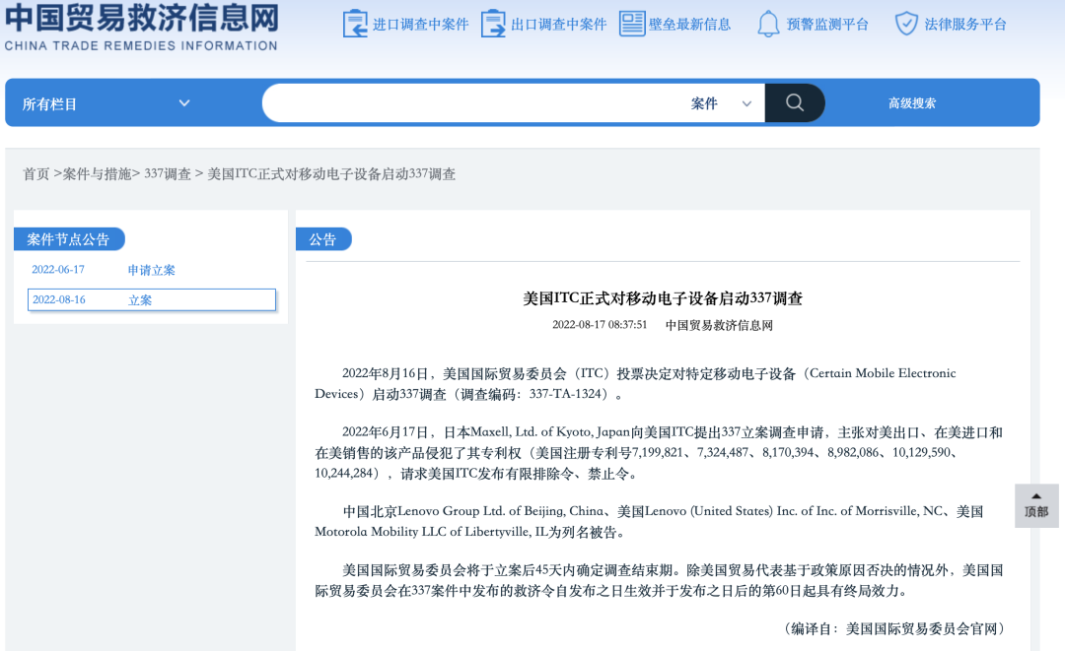
Task: Select the 2022-08-16 立案 row
Action: click(x=152, y=299)
